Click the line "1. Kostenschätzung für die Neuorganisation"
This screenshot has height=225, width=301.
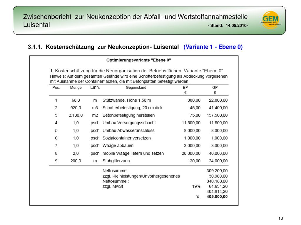136,71
